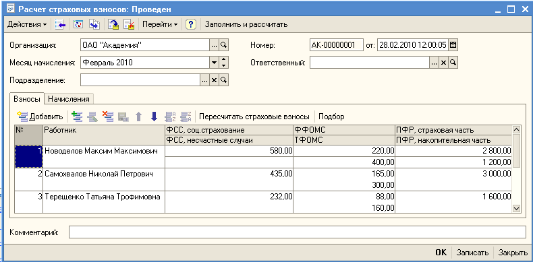This screenshot has width=533, height=262.
Task: Click the Записать button
Action: pyautogui.click(x=473, y=253)
